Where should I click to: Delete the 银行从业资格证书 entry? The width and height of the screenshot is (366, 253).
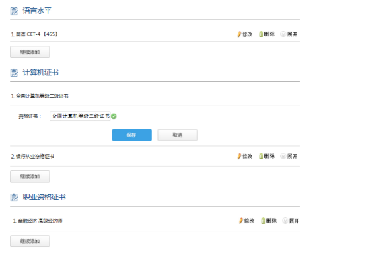click(x=267, y=156)
